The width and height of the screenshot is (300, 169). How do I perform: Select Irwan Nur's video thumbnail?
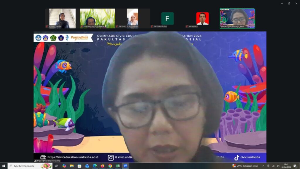(202, 18)
